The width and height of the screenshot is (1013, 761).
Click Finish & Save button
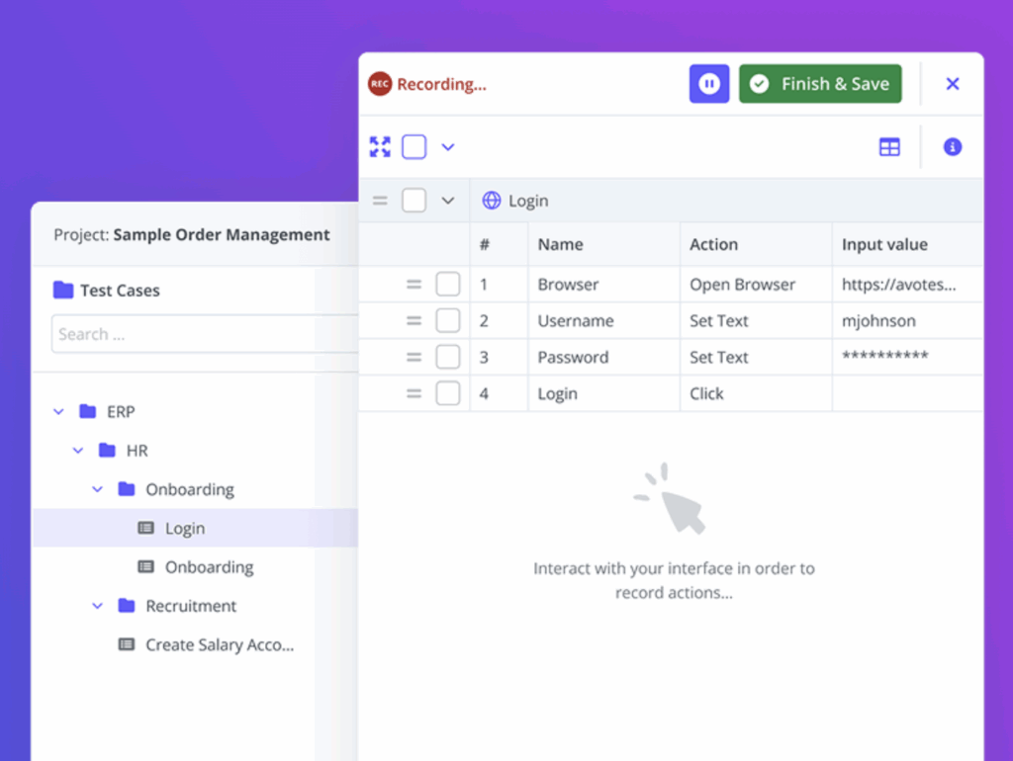[x=820, y=84]
